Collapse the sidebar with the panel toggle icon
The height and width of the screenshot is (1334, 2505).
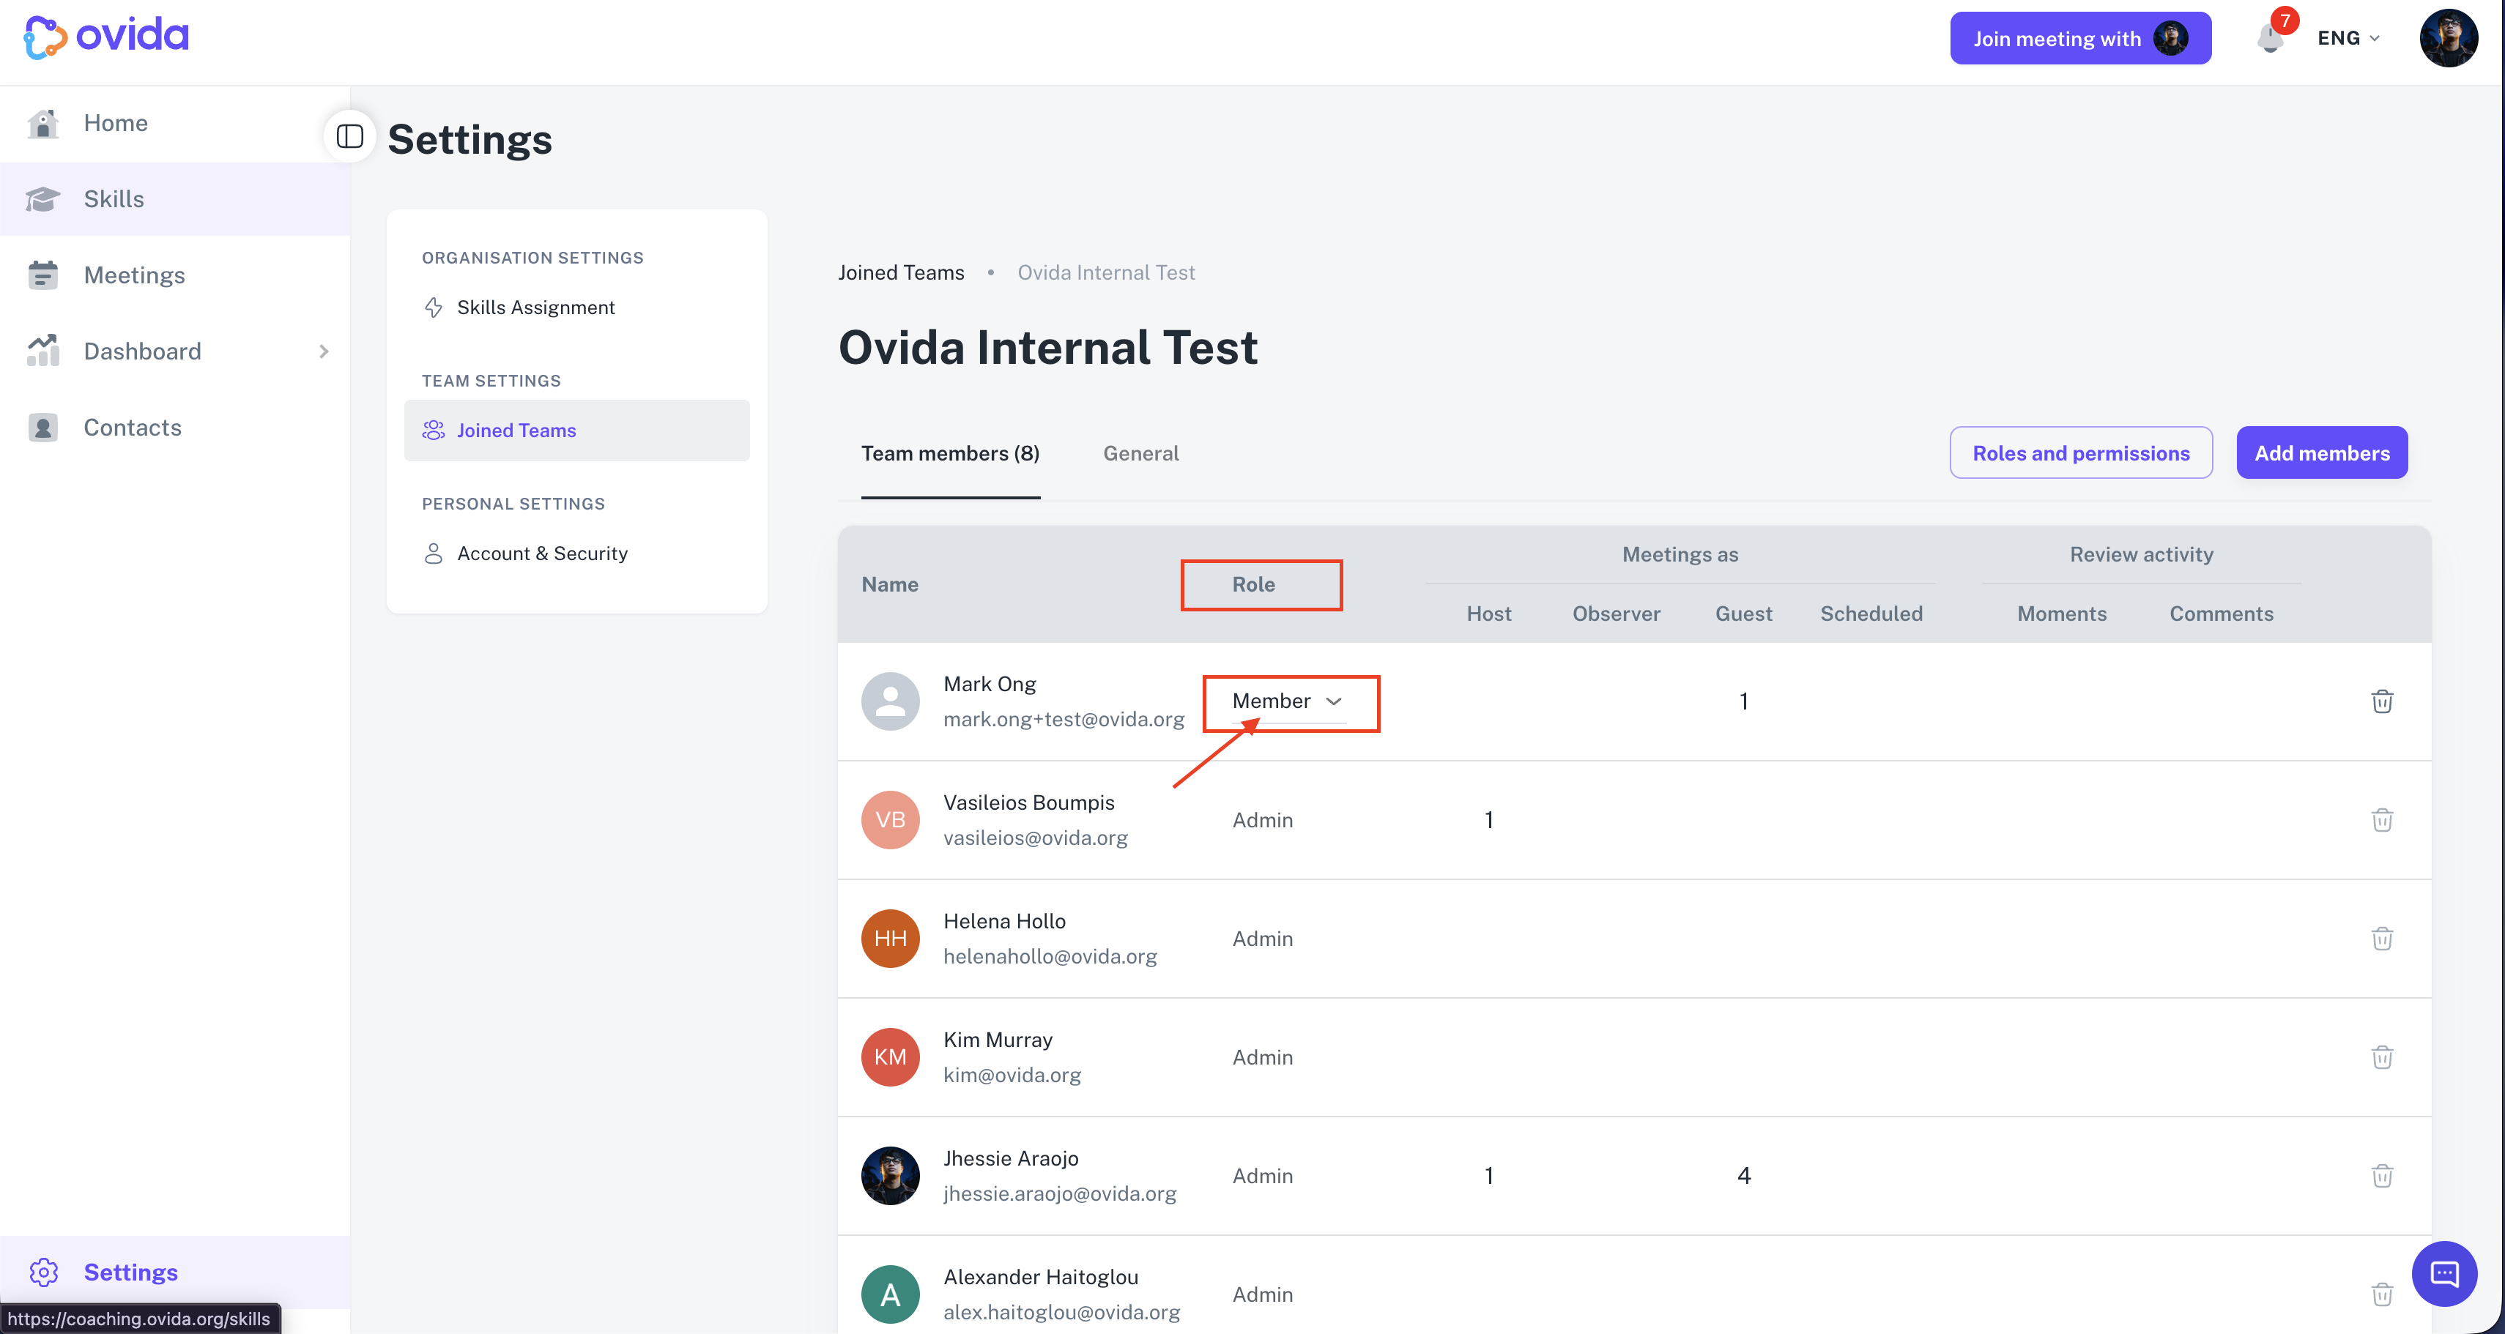[x=350, y=136]
